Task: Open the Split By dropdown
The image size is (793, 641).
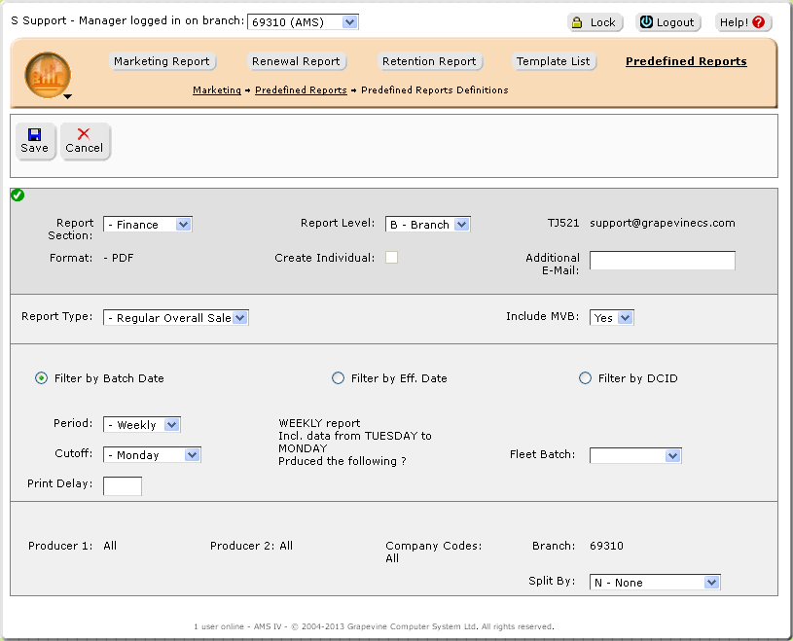Action: pyautogui.click(x=655, y=583)
